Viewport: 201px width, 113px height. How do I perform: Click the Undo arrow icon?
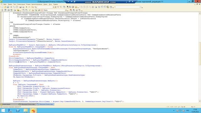pos(26,7)
